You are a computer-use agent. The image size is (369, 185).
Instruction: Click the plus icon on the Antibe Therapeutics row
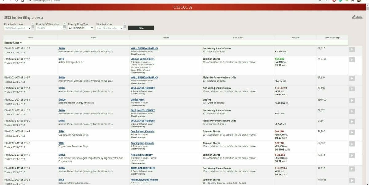point(352,60)
